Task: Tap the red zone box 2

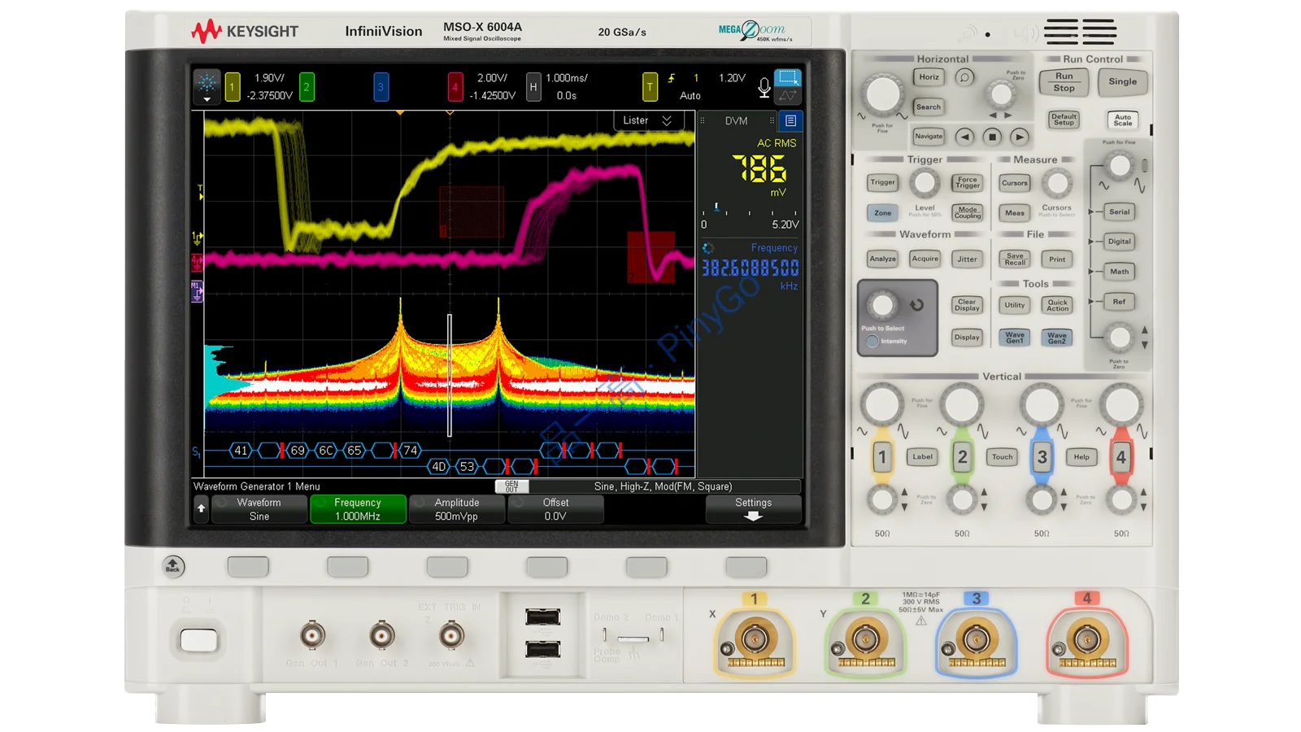Action: point(650,257)
